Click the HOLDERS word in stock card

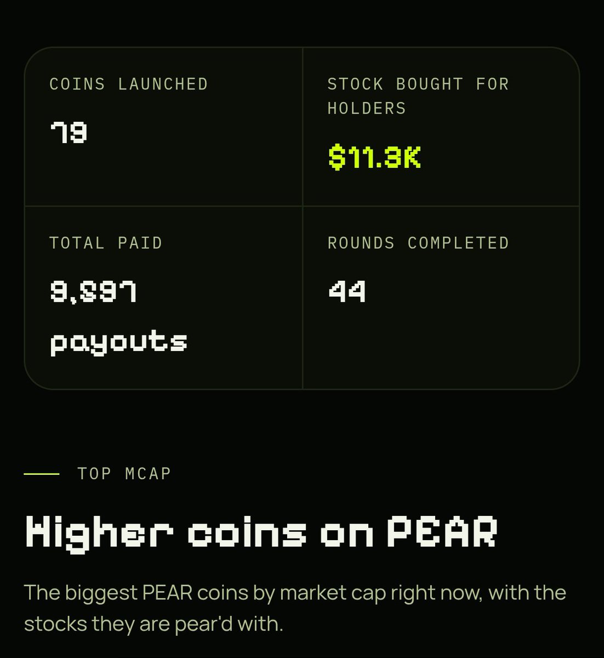pyautogui.click(x=367, y=108)
